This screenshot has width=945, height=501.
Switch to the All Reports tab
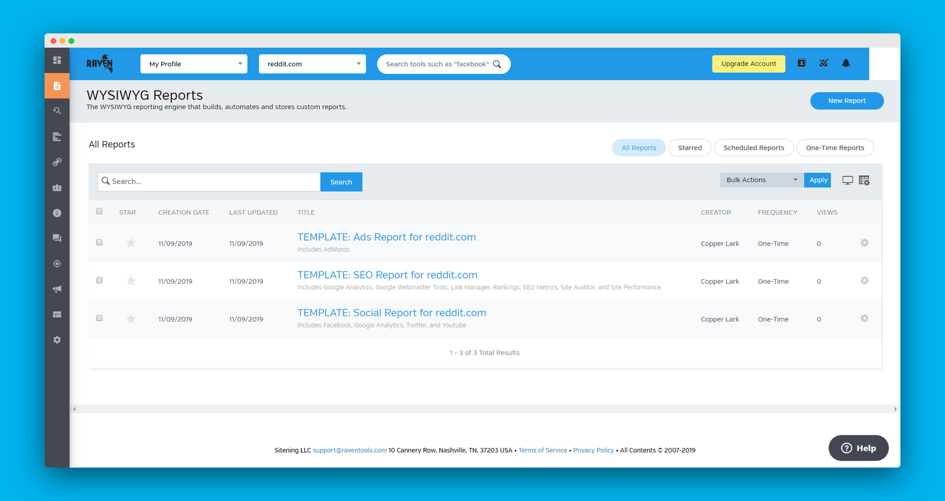(638, 148)
